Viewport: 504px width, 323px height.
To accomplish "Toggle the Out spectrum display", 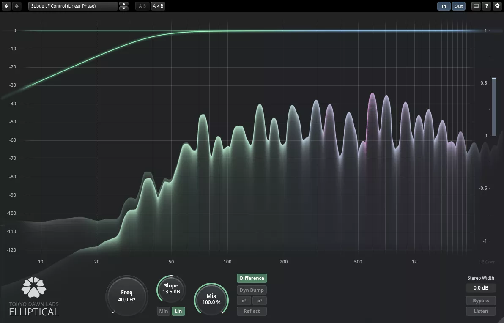I will coord(459,6).
